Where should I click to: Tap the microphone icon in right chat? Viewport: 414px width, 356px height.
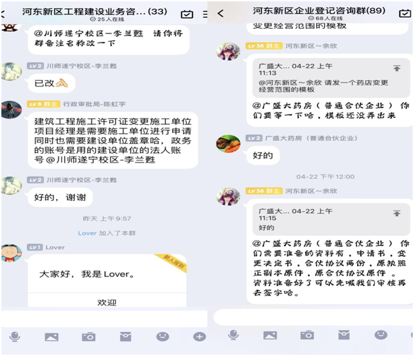click(234, 335)
